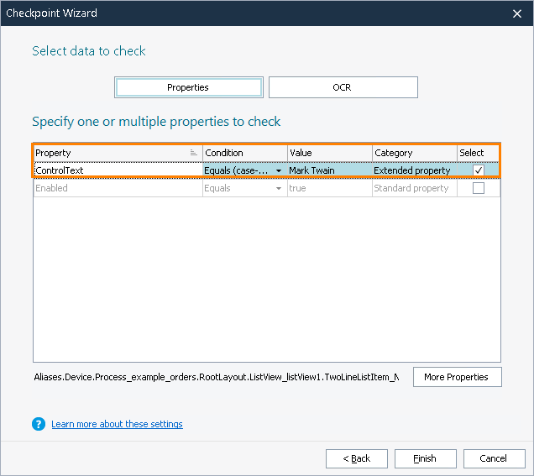Open the ControlText Condition dropdown arrow
This screenshot has height=476, width=534.
coord(279,170)
